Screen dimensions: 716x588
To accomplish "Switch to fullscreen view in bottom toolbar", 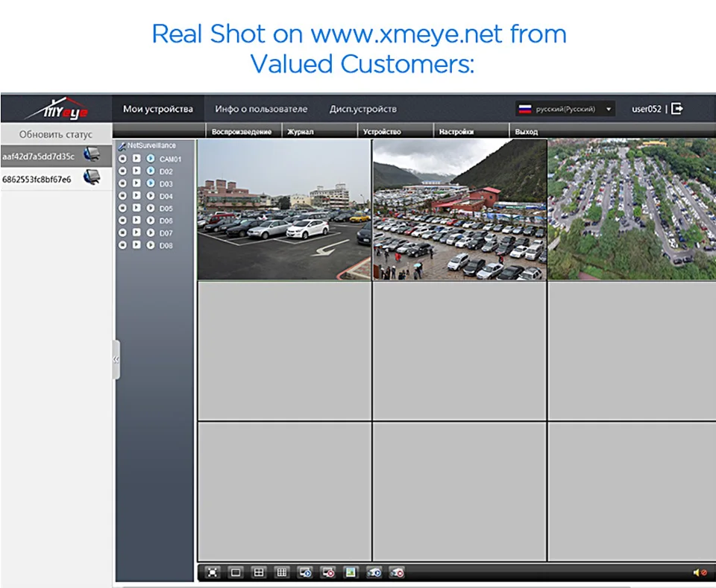I will 213,572.
